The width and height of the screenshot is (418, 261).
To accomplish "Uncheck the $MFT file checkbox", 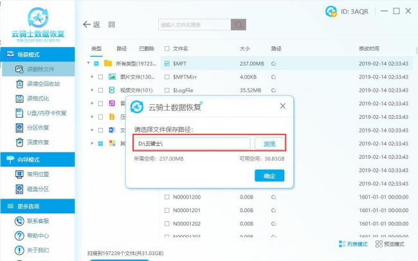I will pyautogui.click(x=167, y=64).
